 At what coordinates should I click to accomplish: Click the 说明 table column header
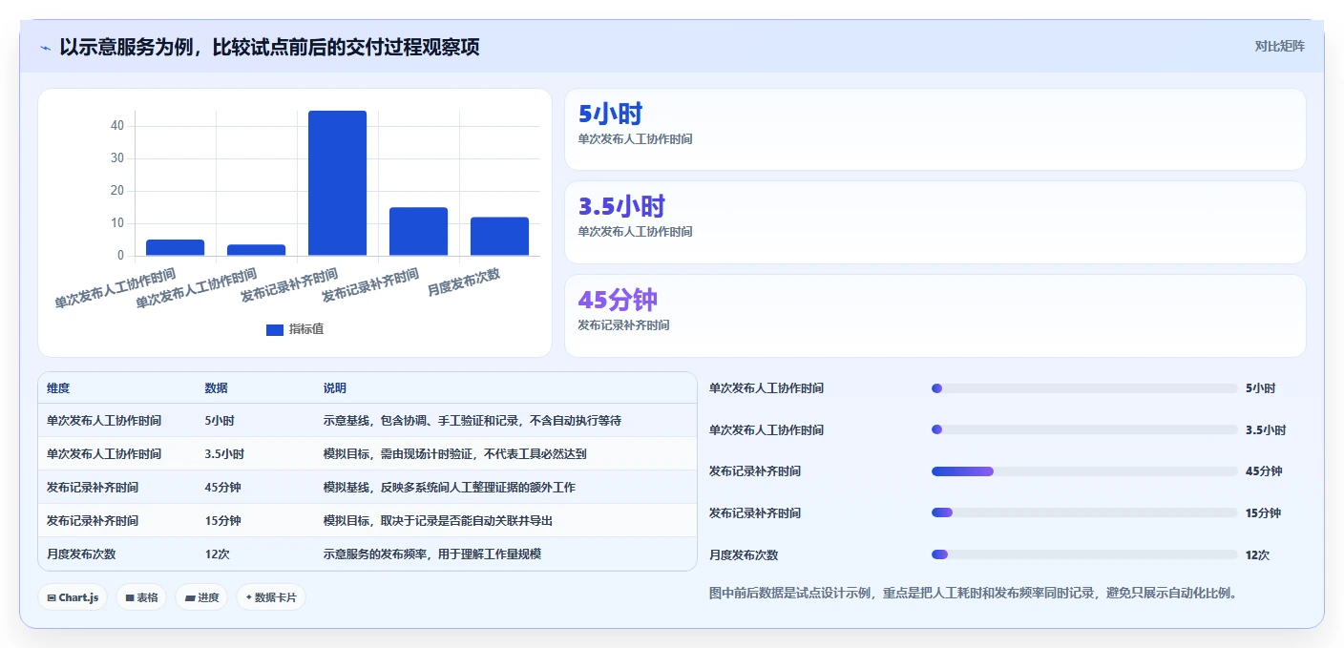335,388
